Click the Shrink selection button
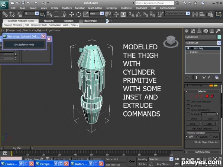223x167 pixels. [194, 119]
